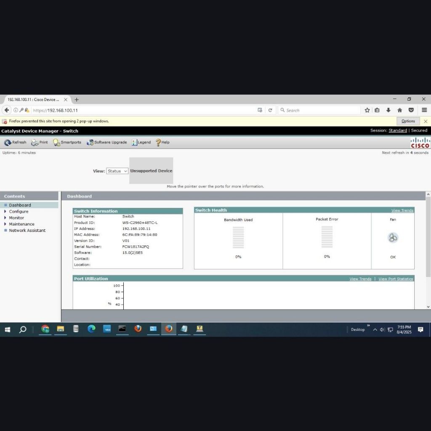Click the taskbar clock showing 7:55 PM
The image size is (431, 431).
coord(404,330)
